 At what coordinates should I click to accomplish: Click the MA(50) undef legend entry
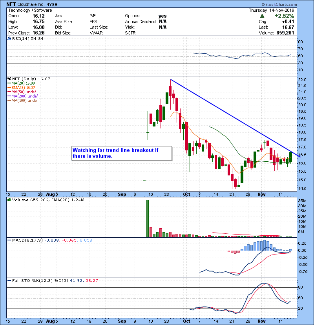pyautogui.click(x=22, y=92)
